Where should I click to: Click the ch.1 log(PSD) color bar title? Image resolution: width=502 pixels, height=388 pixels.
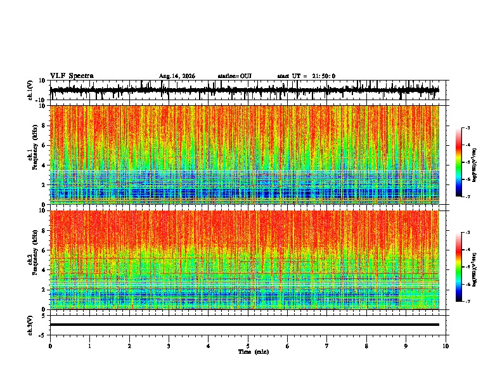(x=474, y=165)
